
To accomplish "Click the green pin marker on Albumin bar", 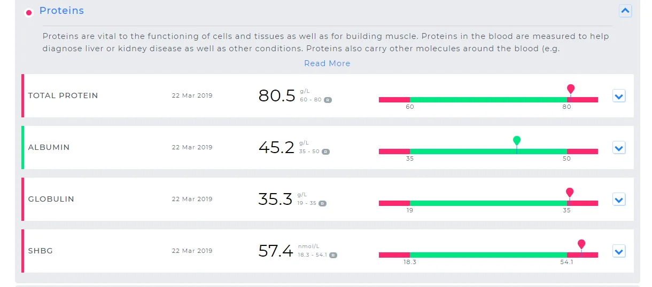I will [517, 141].
